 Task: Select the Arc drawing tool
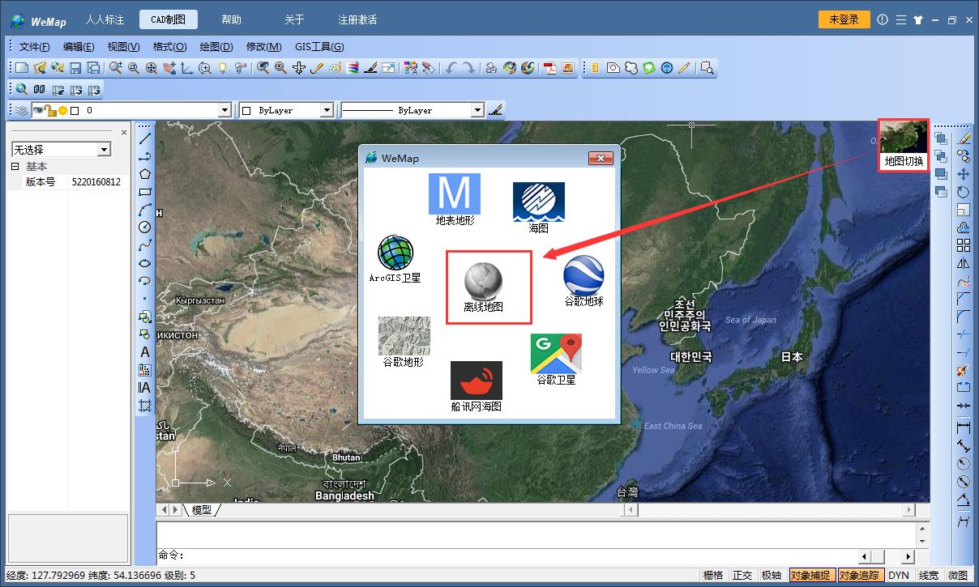pyautogui.click(x=145, y=209)
